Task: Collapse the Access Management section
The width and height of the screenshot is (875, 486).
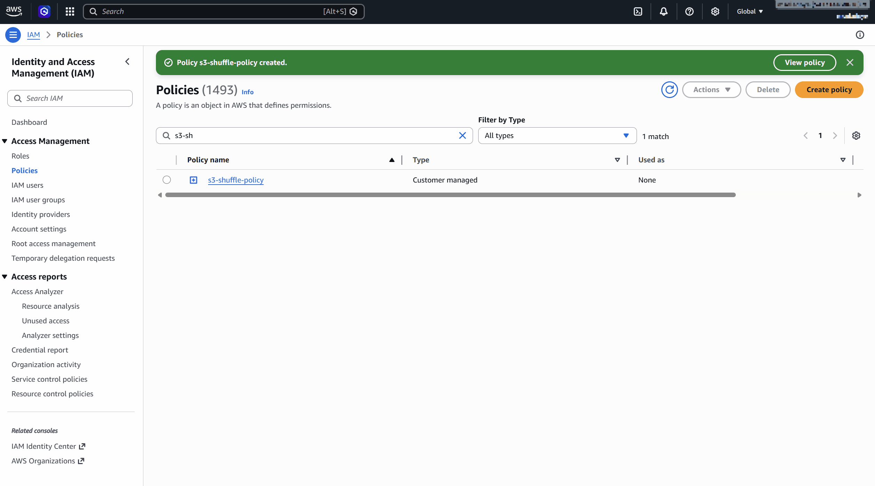Action: pos(5,141)
